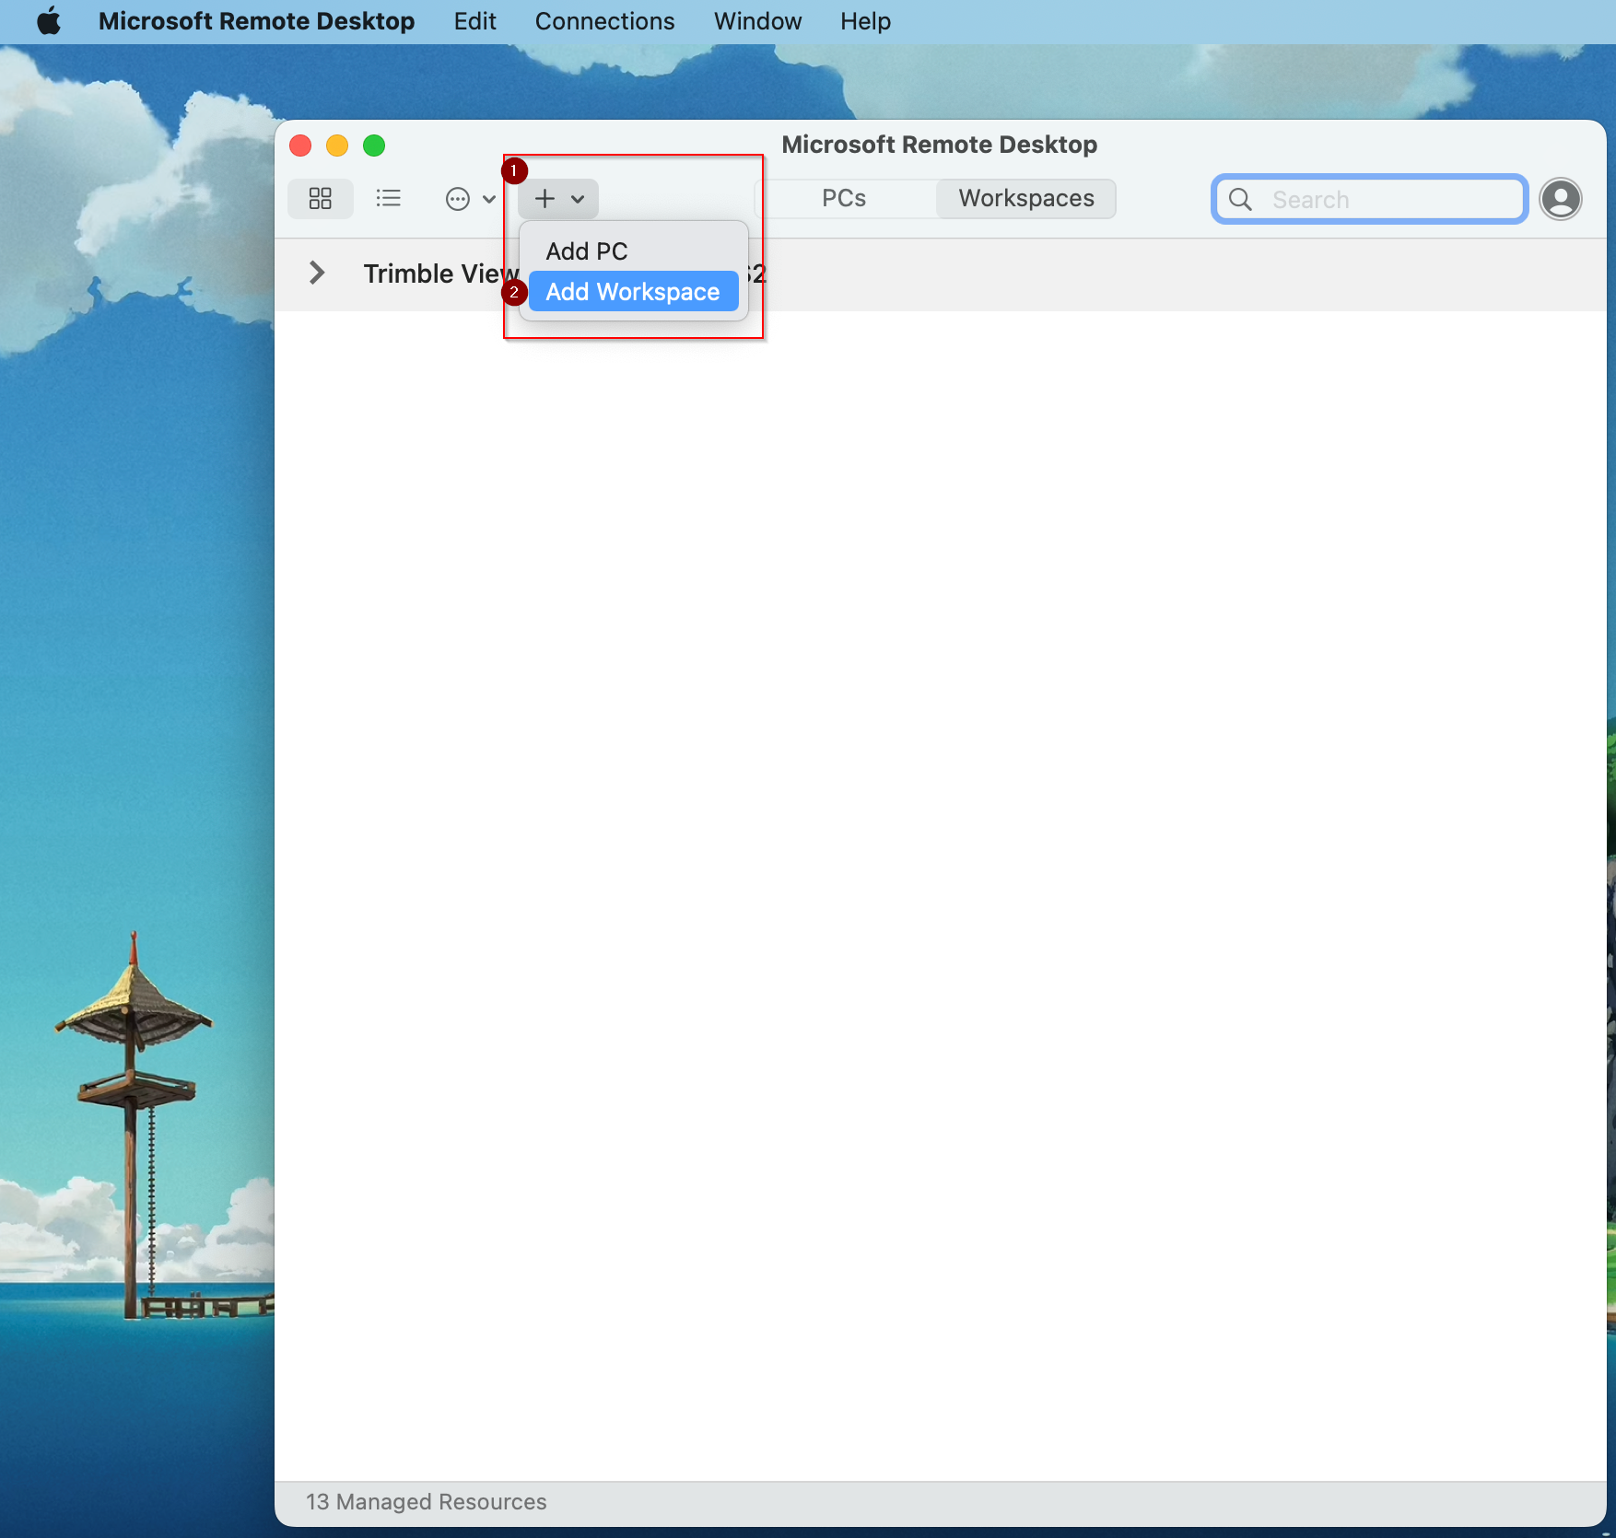1616x1538 pixels.
Task: Click the magnifying glass search icon
Action: point(1240,199)
